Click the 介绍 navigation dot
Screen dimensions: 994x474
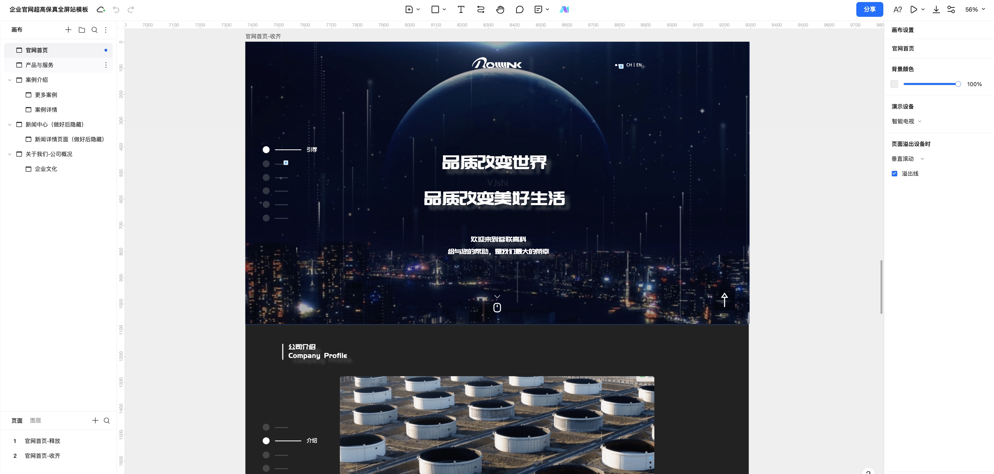pos(266,441)
